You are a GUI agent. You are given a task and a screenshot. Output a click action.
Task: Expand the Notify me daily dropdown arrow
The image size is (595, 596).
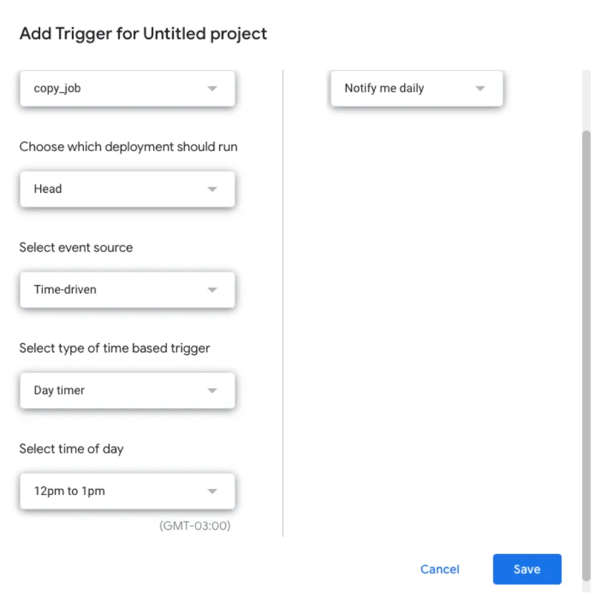(481, 88)
